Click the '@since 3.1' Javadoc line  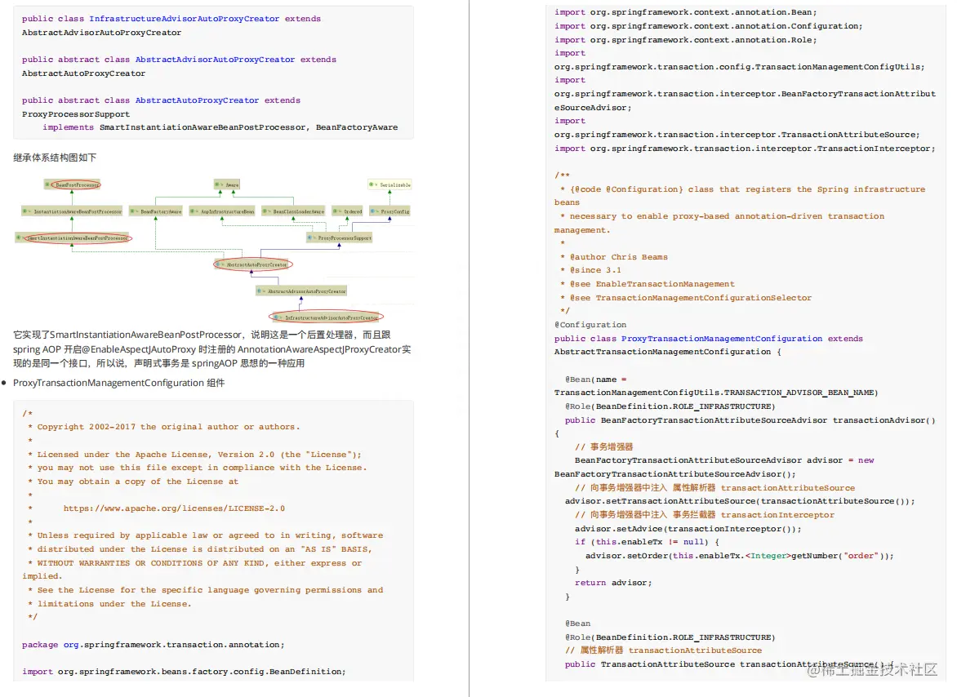[591, 270]
